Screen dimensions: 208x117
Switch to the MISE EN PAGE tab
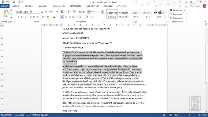(x=59, y=6)
